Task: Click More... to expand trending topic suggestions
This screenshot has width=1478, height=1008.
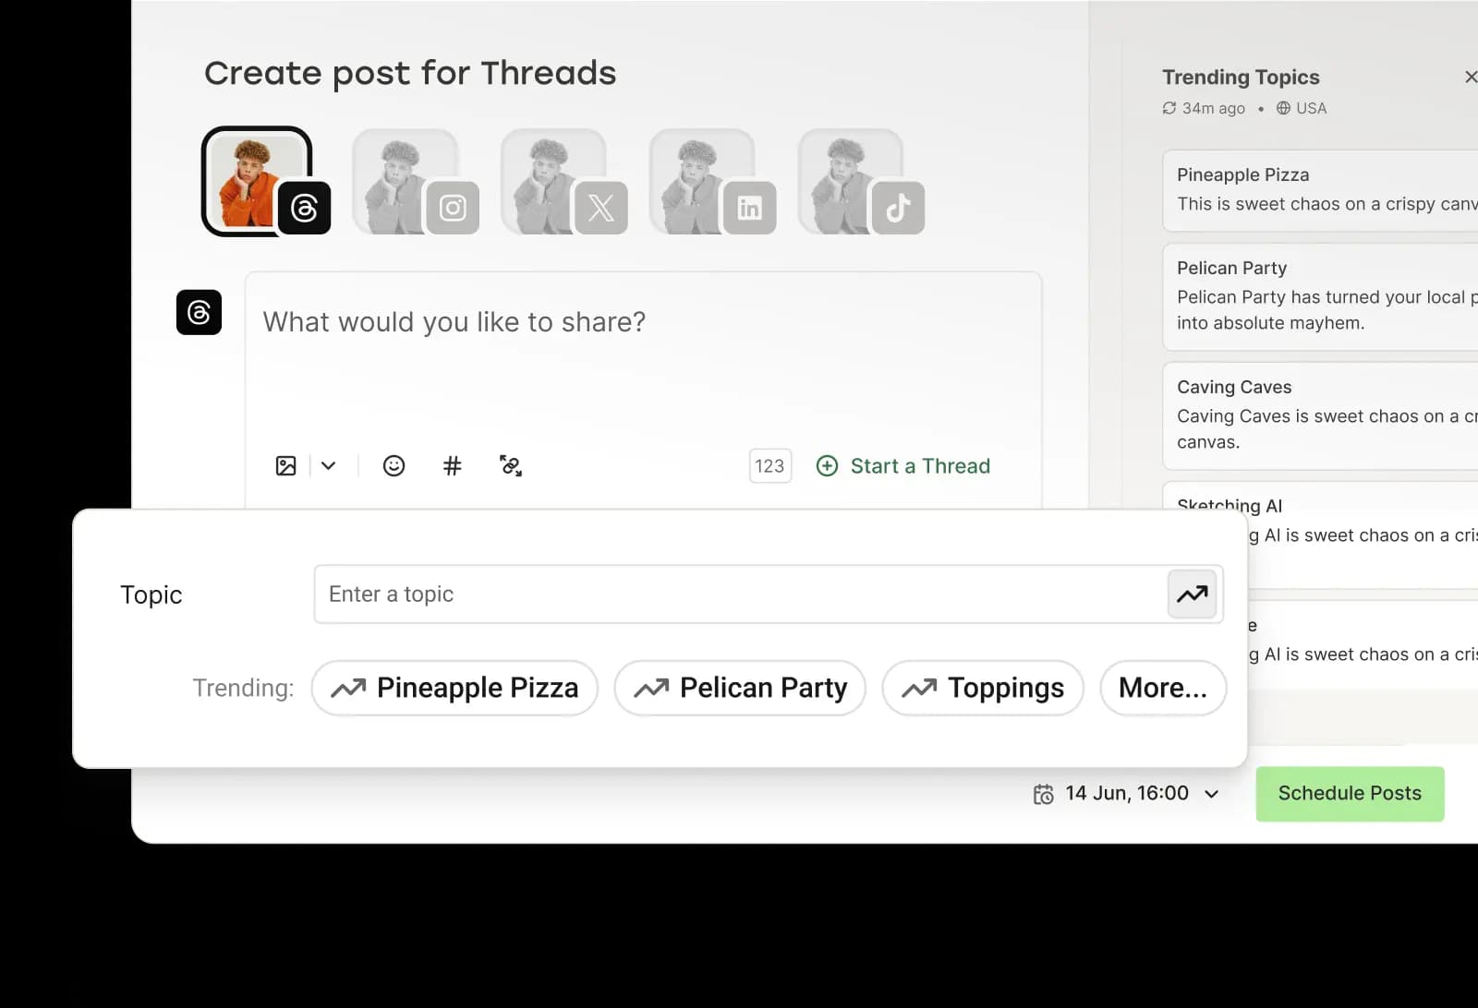Action: (x=1162, y=688)
